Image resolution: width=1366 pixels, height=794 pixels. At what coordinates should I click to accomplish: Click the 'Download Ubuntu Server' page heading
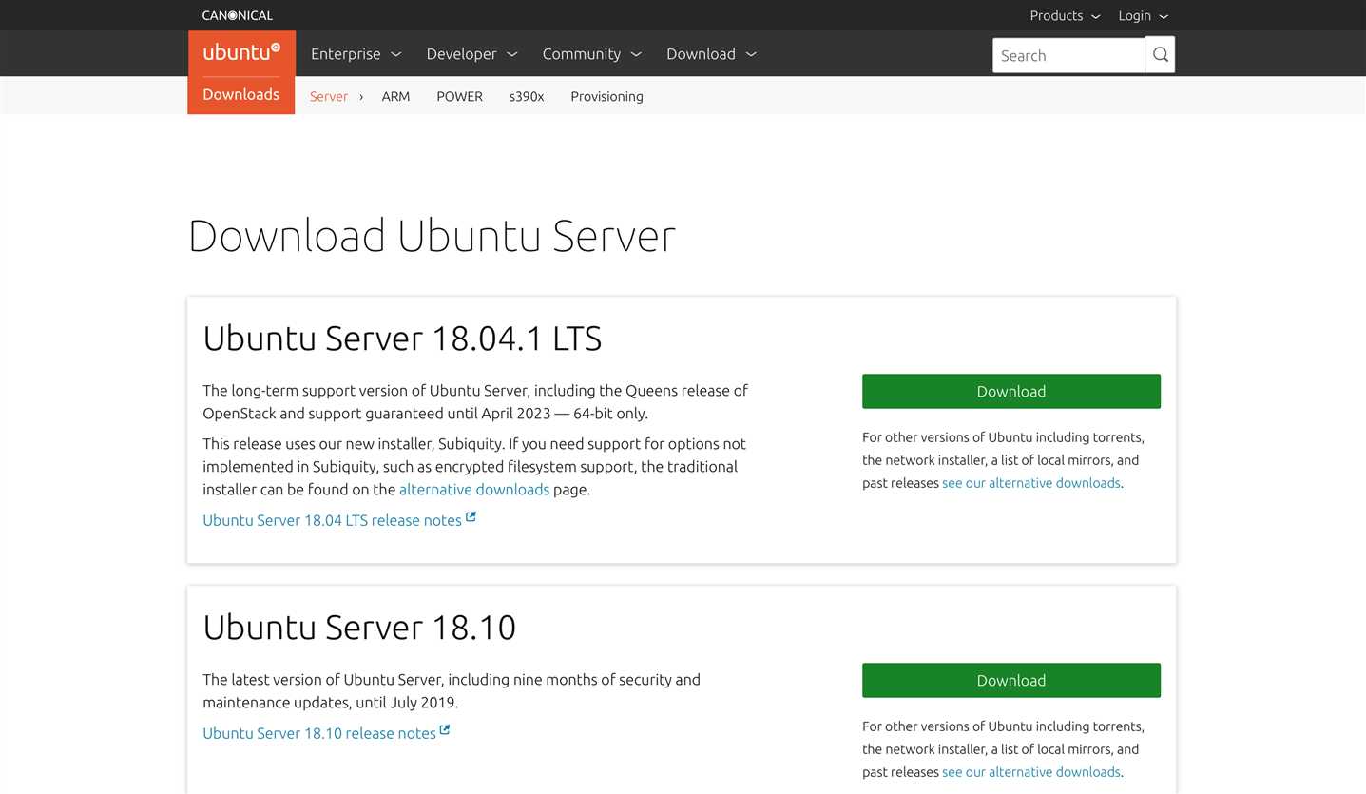pos(432,236)
